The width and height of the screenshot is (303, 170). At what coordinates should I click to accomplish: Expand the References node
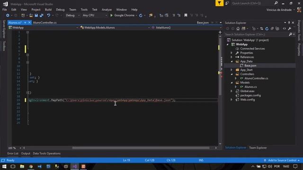coord(232,57)
